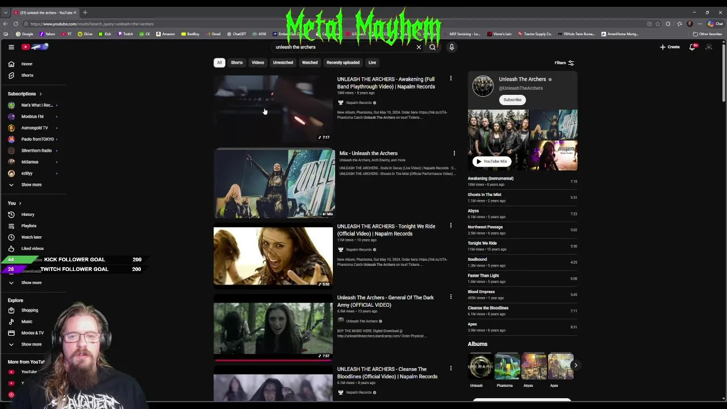Viewport: 727px width, 409px height.
Task: Show more subscriptions
Action: [31, 185]
